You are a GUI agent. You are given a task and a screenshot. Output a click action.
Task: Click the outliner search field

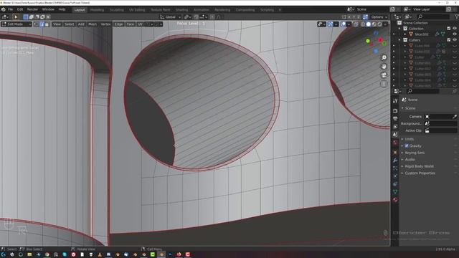tap(433, 17)
